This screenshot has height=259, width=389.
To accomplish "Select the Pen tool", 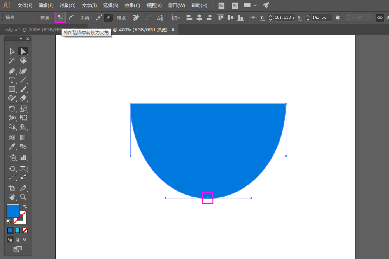I will tap(12, 71).
